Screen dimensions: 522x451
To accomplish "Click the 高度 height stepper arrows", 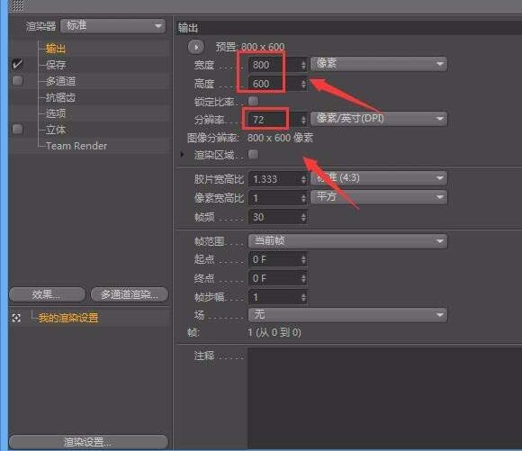I will click(303, 84).
